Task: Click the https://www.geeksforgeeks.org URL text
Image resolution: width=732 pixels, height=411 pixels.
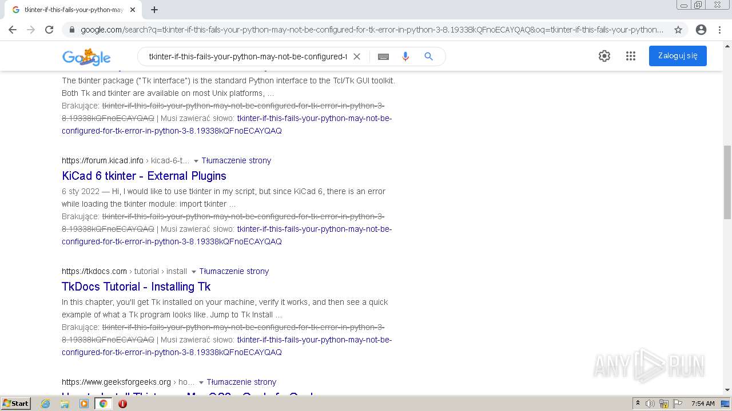Action: point(116,382)
